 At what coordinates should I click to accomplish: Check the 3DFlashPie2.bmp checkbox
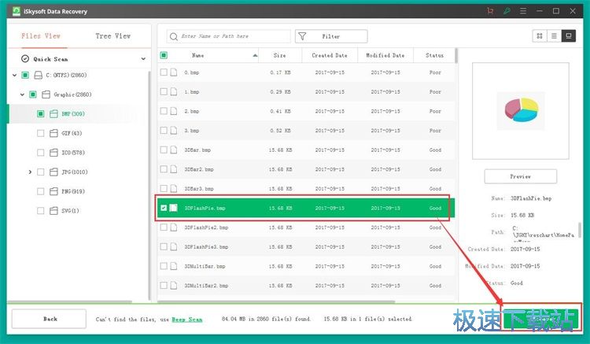[164, 227]
